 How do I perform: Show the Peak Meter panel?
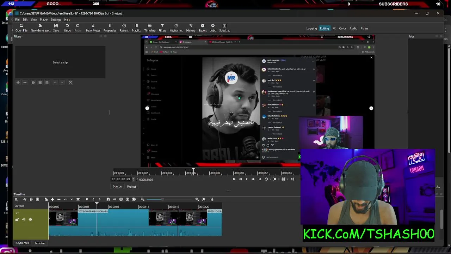coord(93,28)
